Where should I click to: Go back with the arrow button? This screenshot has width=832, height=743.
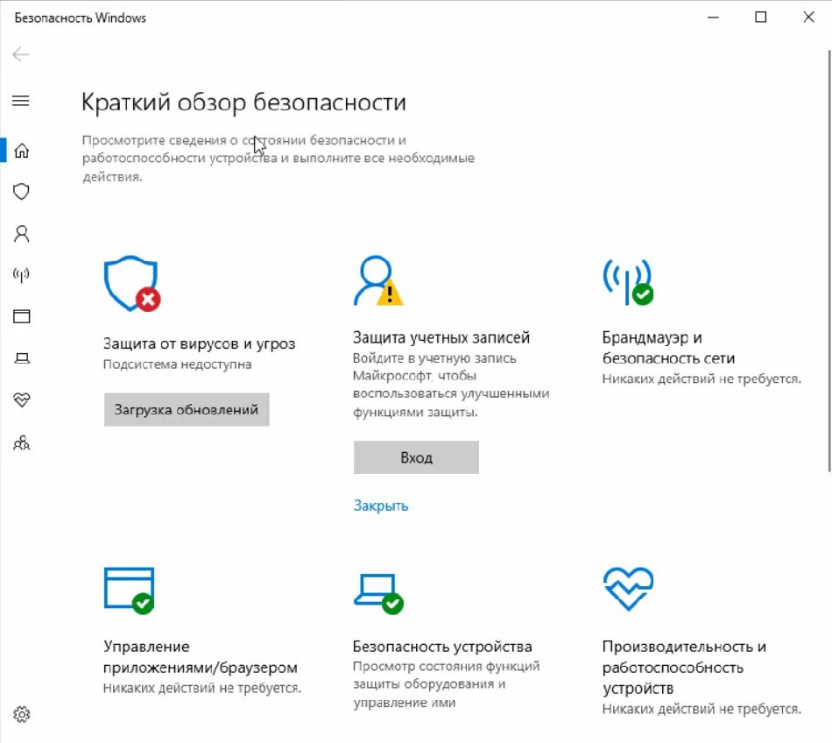[21, 54]
